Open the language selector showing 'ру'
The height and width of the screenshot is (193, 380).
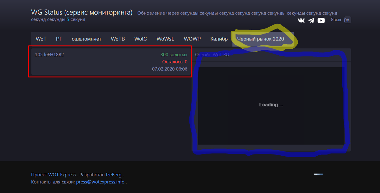[x=347, y=20]
